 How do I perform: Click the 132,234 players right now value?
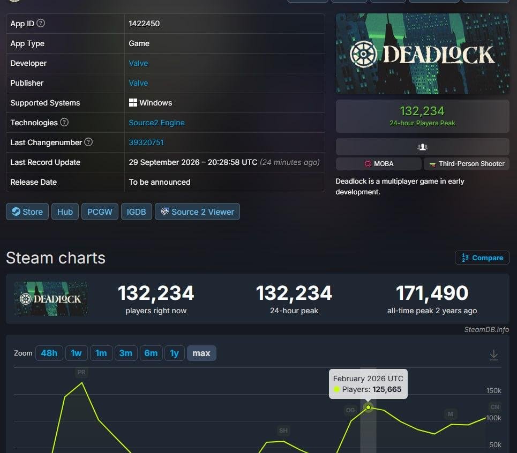pos(156,293)
